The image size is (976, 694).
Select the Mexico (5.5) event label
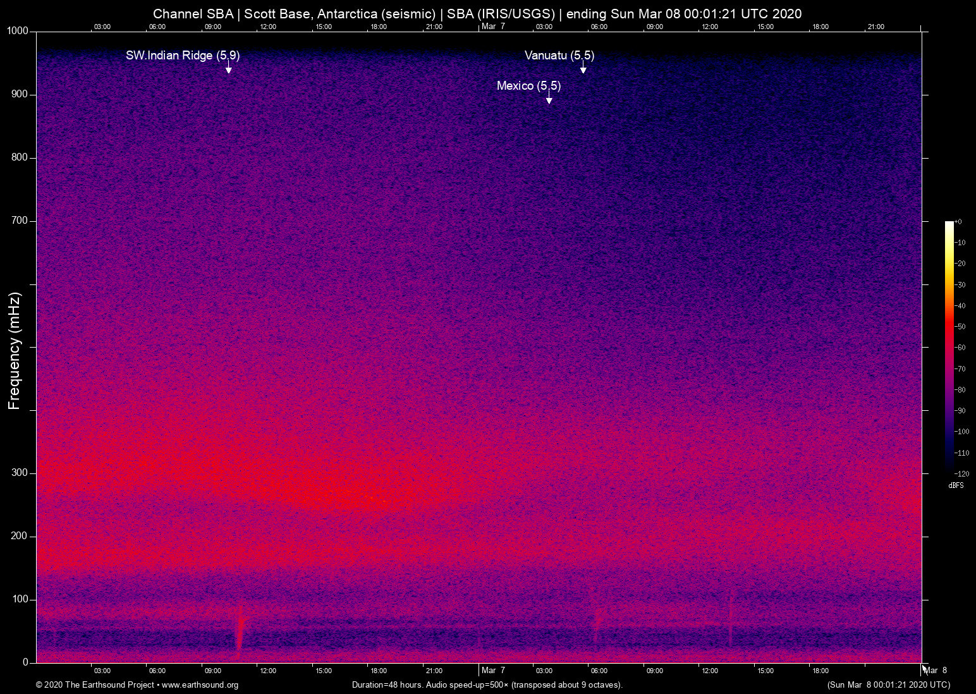[x=528, y=86]
